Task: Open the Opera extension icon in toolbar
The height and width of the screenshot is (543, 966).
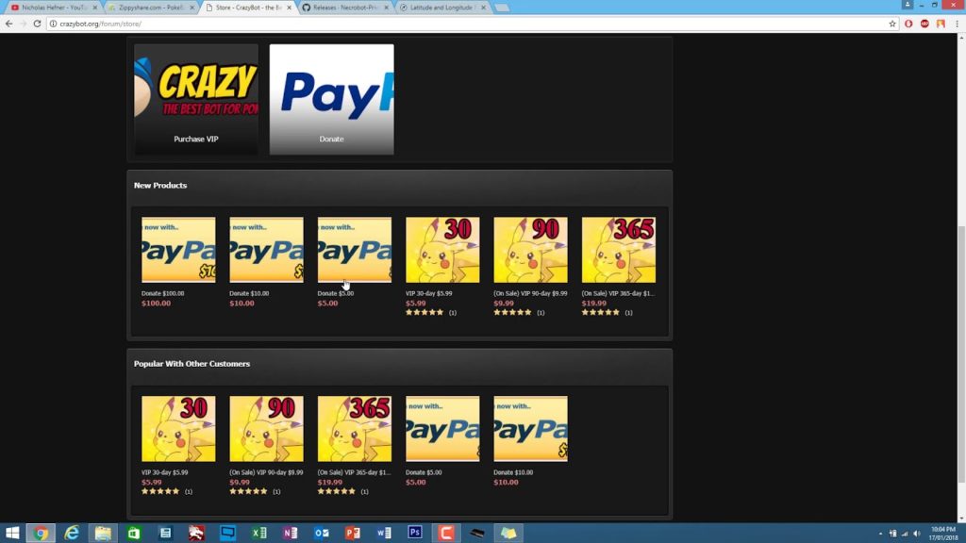Action: coord(908,24)
